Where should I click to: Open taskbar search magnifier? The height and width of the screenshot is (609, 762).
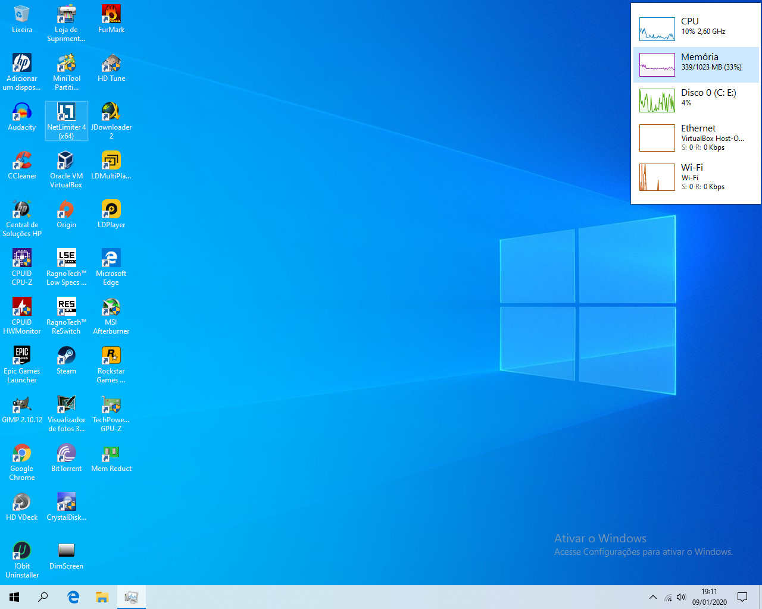(43, 597)
